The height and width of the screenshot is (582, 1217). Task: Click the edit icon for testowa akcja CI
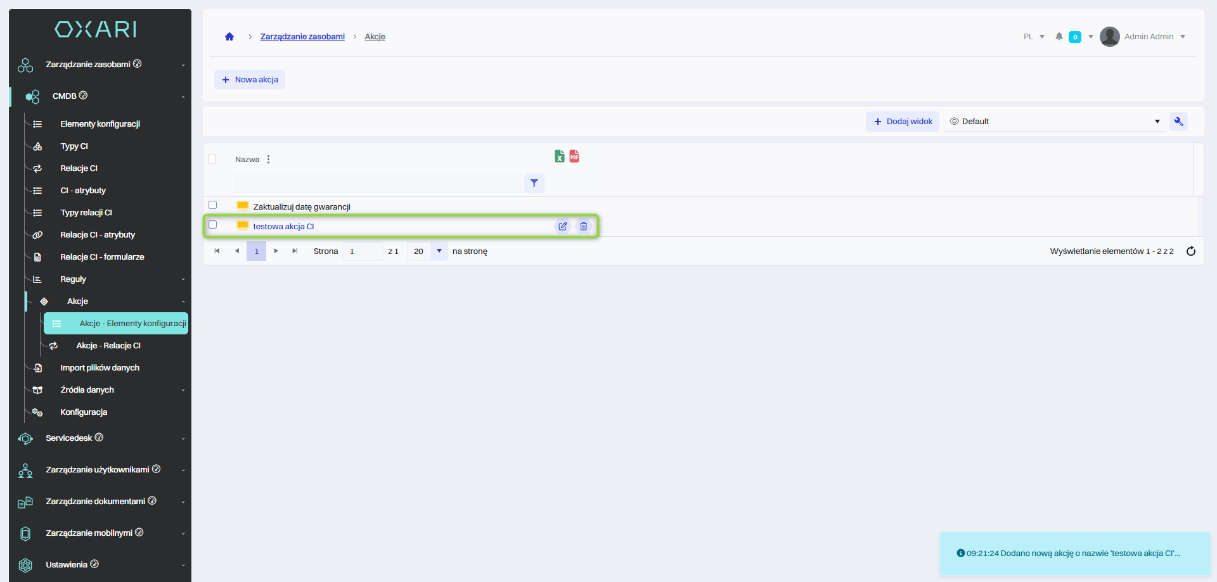pyautogui.click(x=562, y=226)
